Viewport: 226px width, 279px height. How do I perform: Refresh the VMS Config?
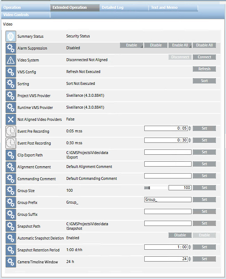coord(204,69)
